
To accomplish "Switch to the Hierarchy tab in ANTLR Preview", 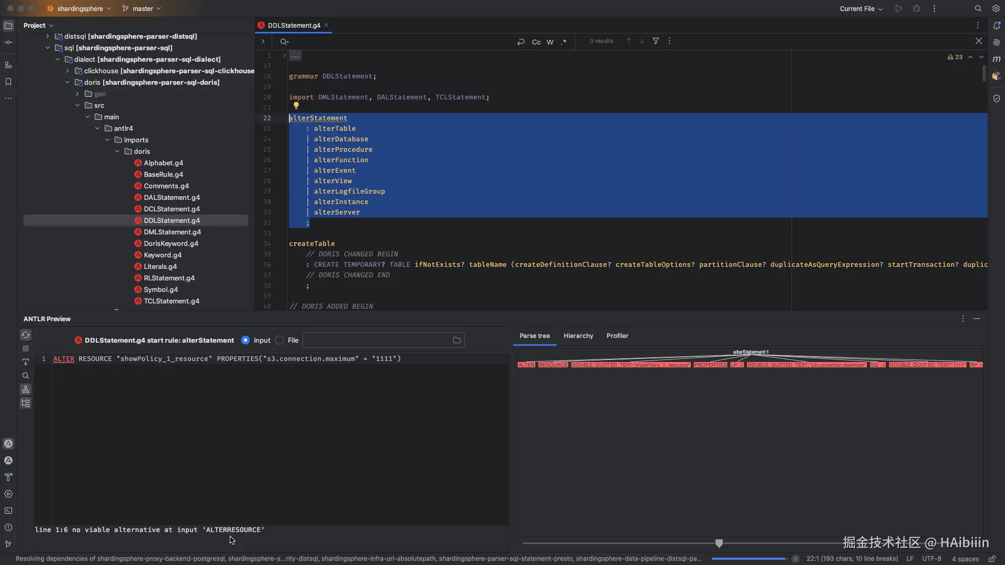I will [x=578, y=336].
